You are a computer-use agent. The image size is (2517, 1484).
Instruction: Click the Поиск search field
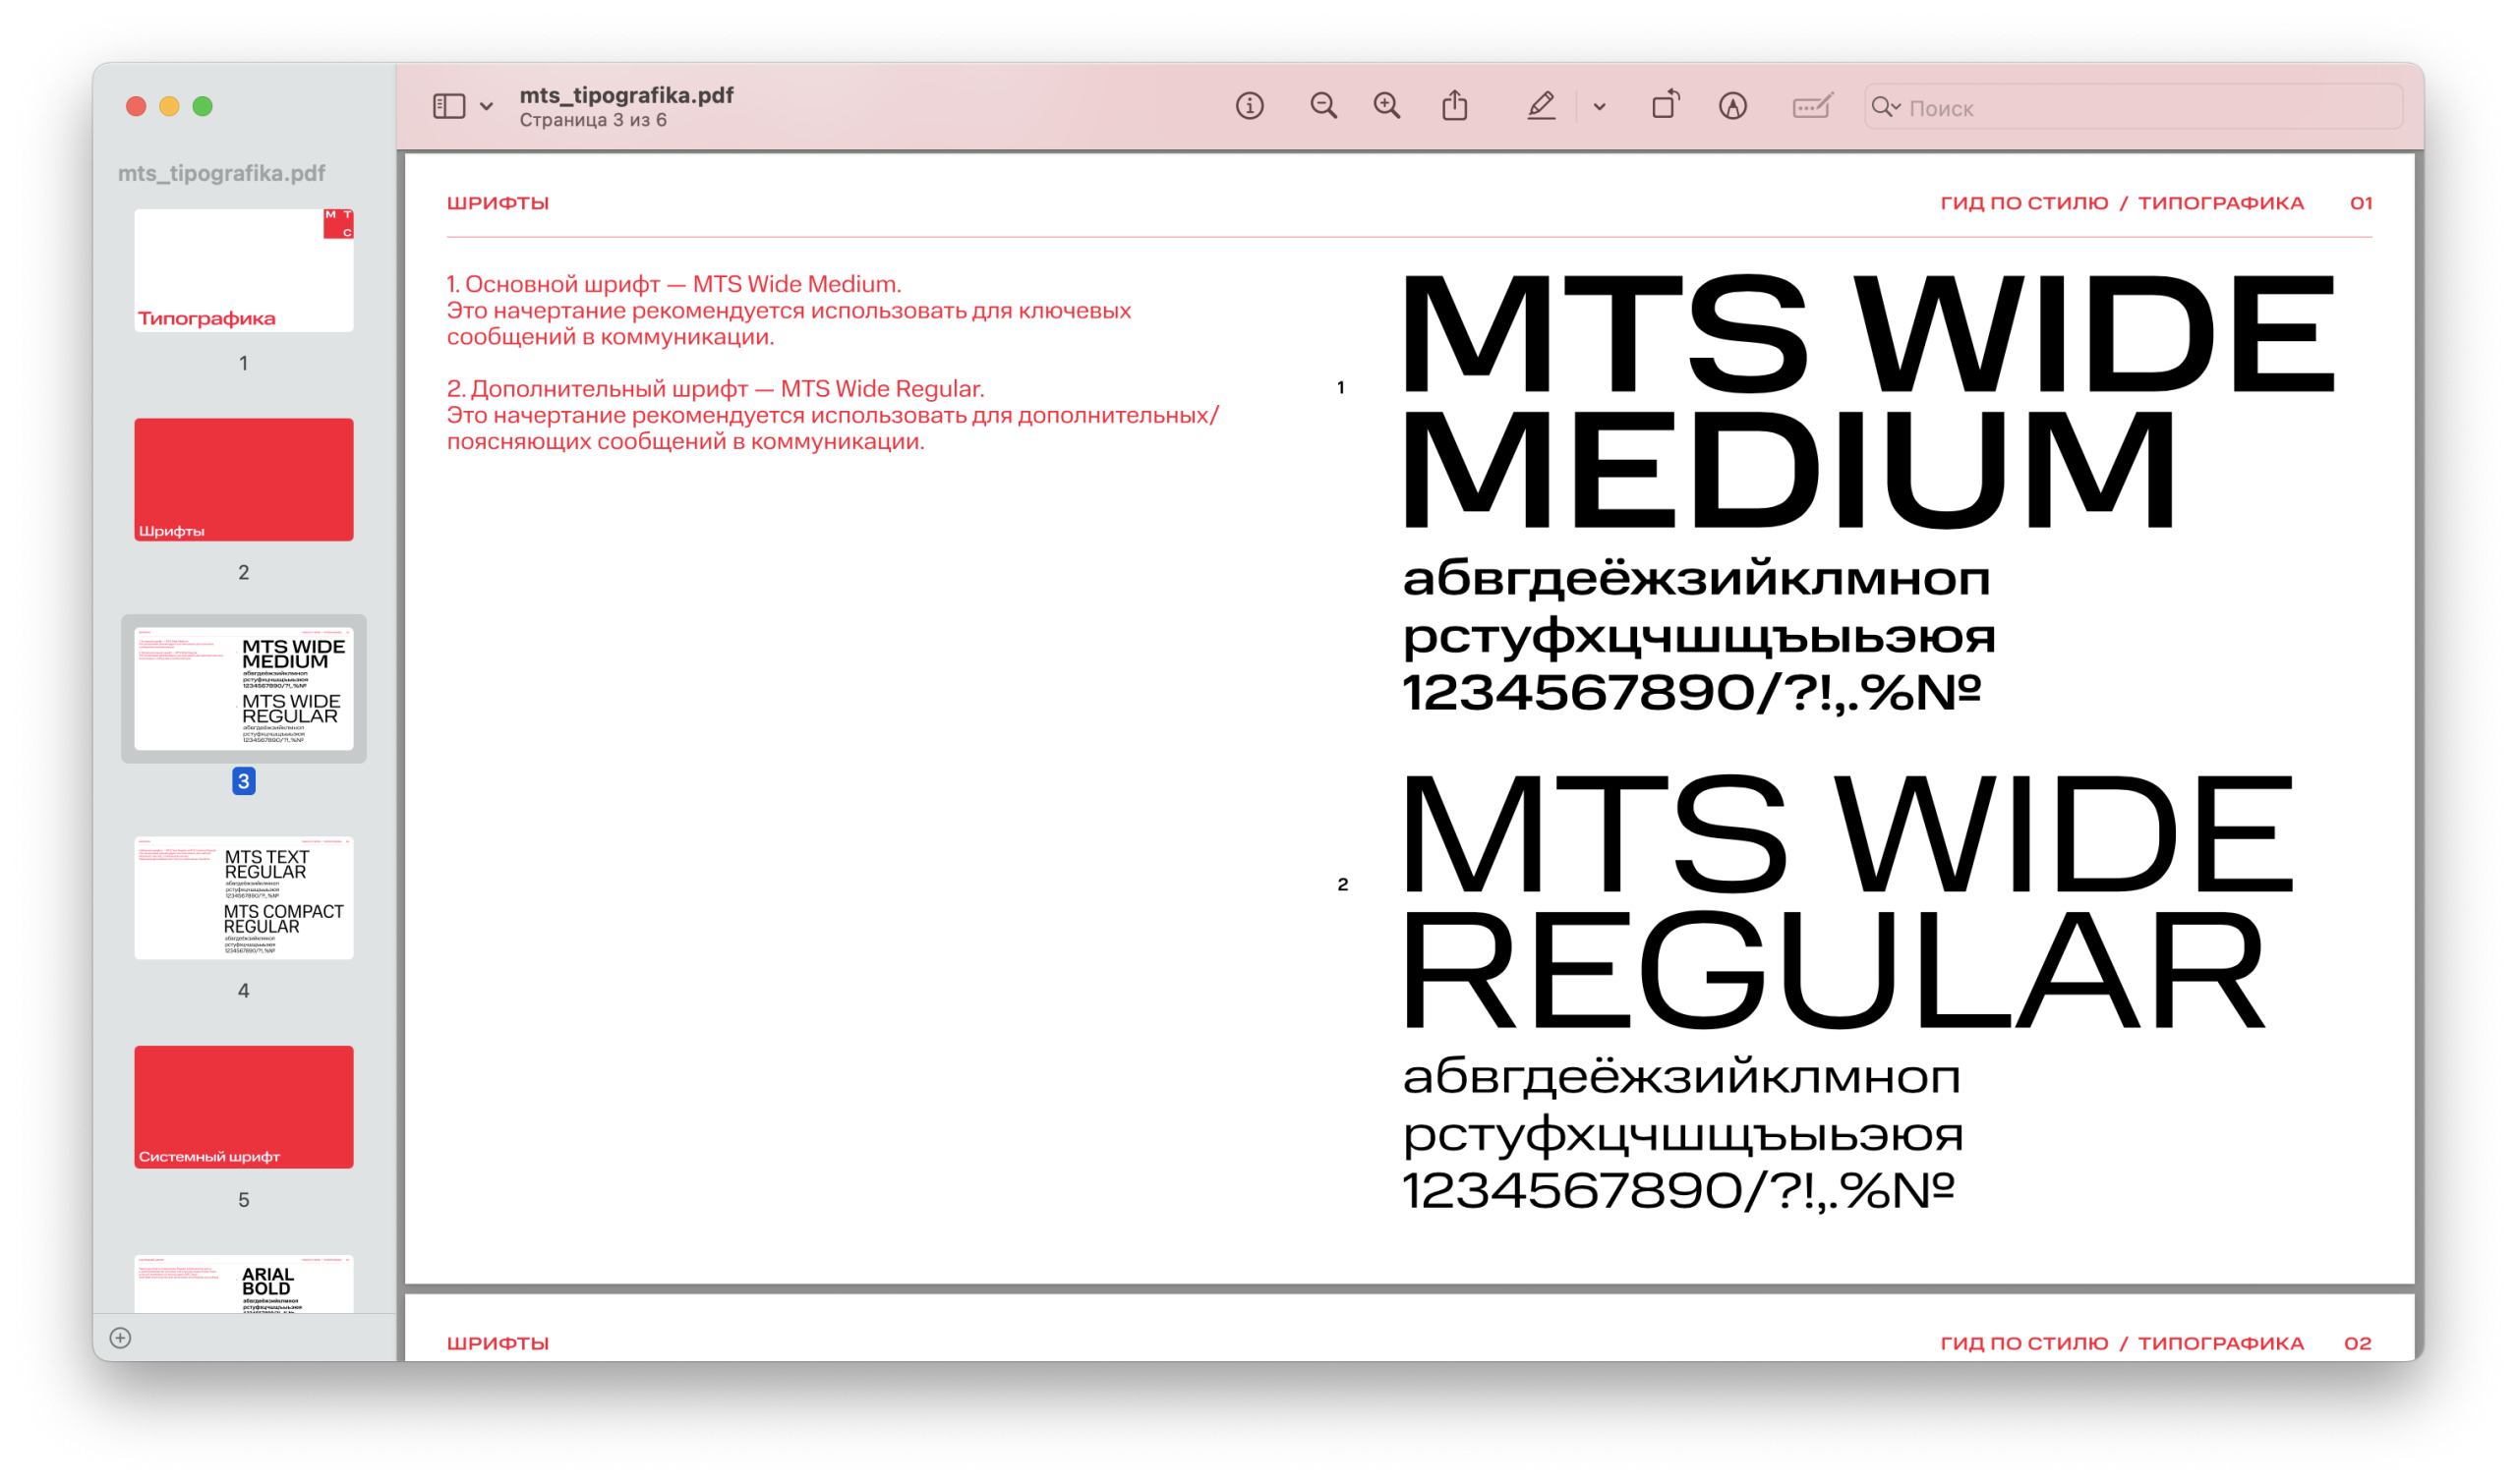2133,107
